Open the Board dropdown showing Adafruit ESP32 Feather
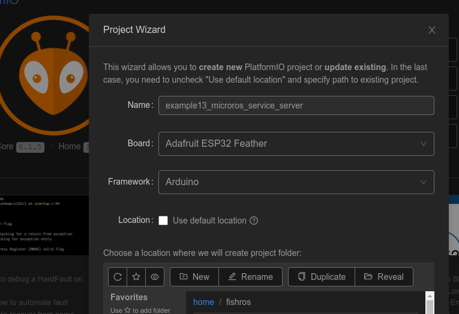This screenshot has width=459, height=314. tap(296, 144)
